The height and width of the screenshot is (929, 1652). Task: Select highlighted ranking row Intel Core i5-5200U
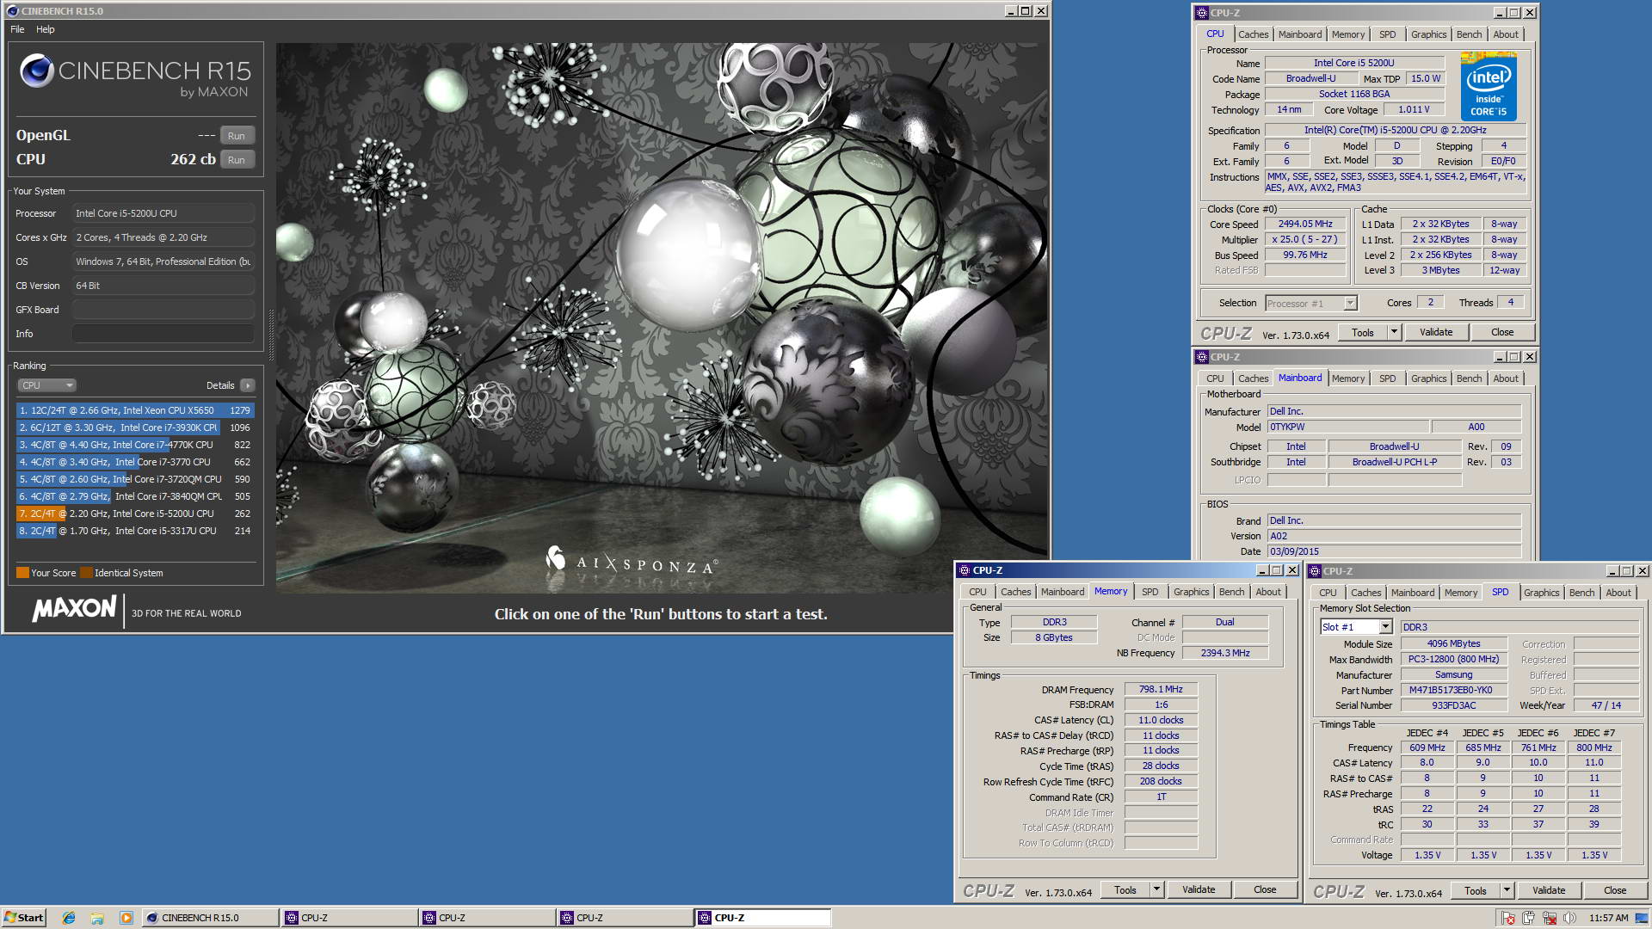[x=135, y=514]
